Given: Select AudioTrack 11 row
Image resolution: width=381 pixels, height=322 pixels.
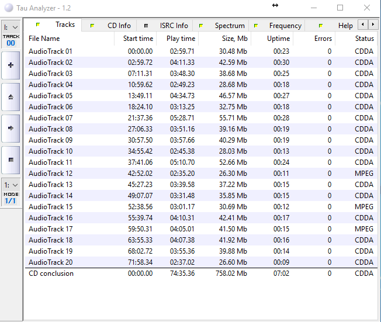Looking at the screenshot, I should point(201,162).
